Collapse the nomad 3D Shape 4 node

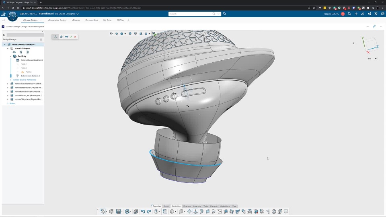coord(8,49)
